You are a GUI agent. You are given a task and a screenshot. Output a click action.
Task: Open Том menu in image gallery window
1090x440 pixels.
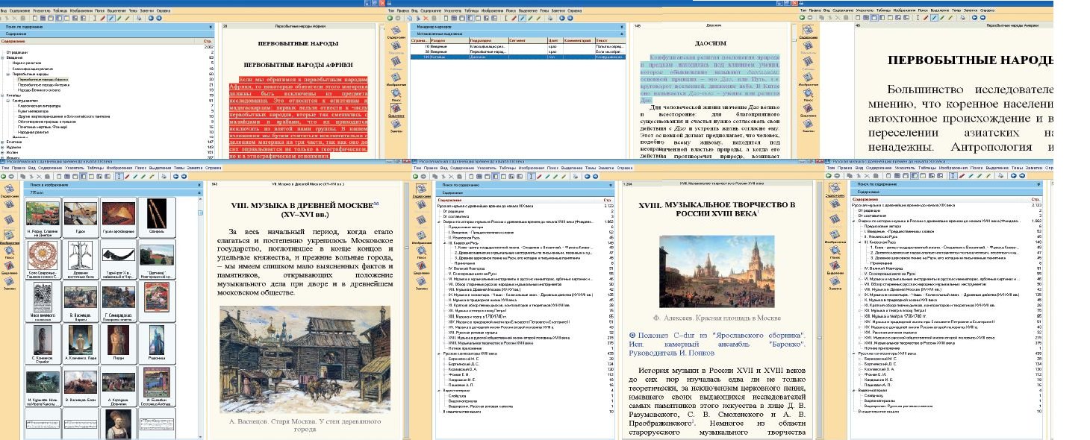point(5,169)
